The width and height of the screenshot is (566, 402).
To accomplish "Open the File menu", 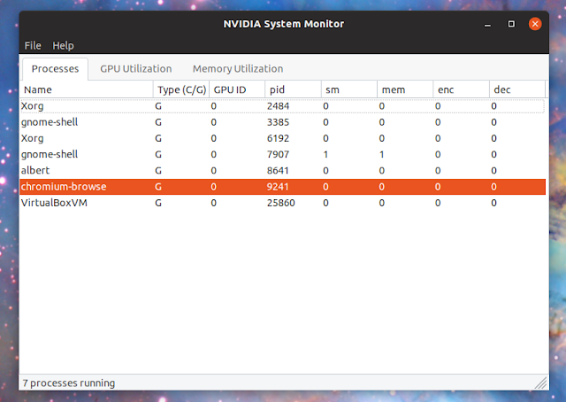I will [x=33, y=45].
